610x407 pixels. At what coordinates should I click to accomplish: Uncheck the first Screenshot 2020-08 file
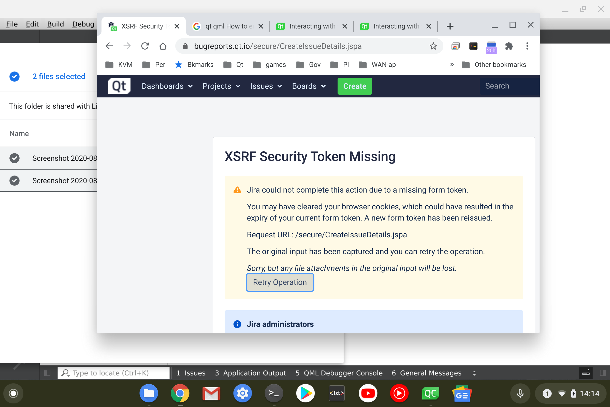point(14,158)
